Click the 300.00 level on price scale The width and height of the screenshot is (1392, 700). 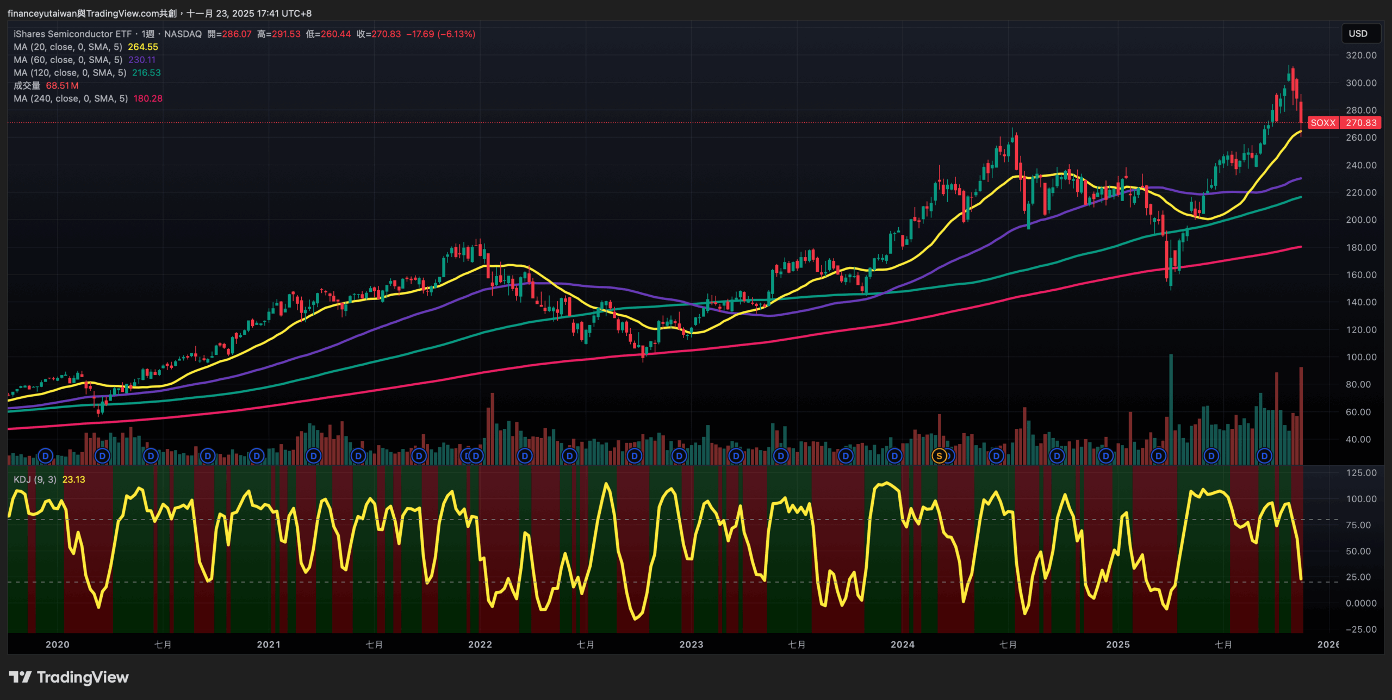[1361, 83]
